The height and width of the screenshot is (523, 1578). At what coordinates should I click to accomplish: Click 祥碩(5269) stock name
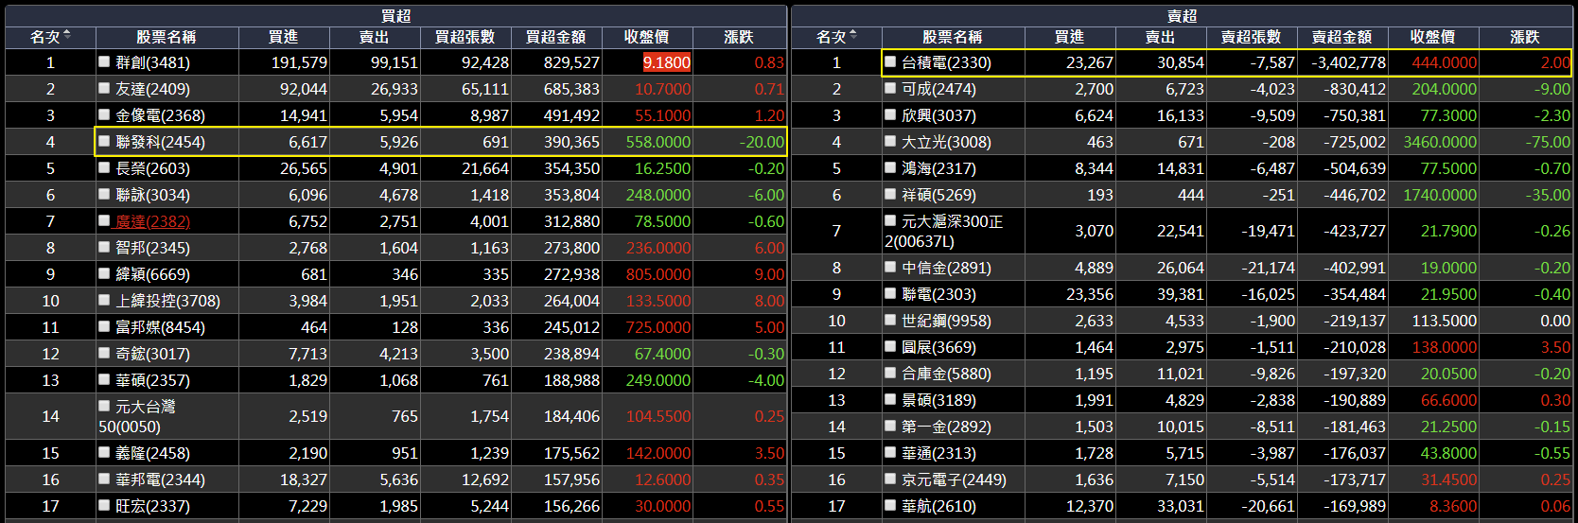(938, 195)
